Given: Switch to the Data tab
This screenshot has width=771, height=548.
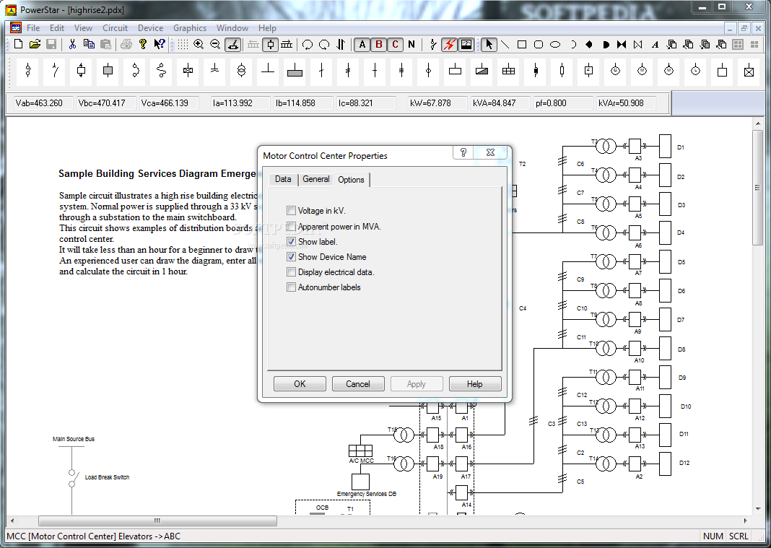Looking at the screenshot, I should pyautogui.click(x=283, y=179).
